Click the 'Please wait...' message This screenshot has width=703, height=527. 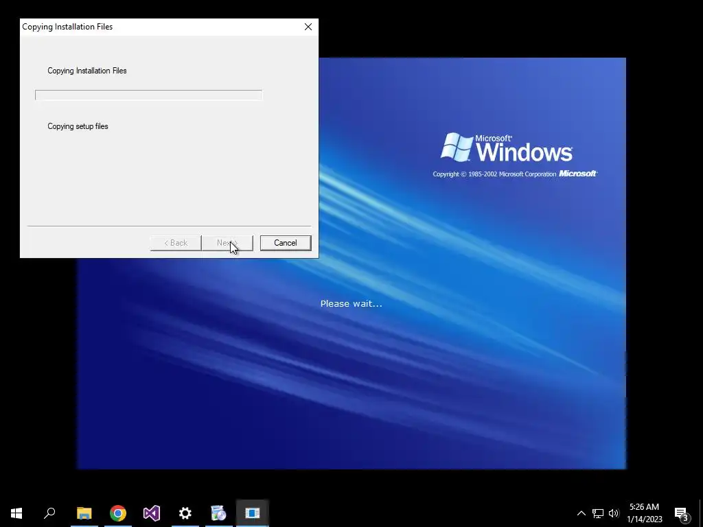pos(351,304)
